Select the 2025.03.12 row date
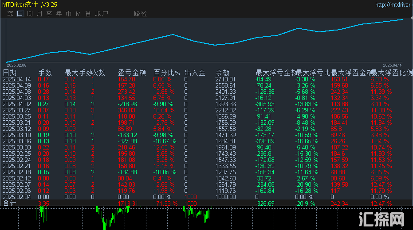Viewport: 413px width, 230px height. [x=16, y=129]
